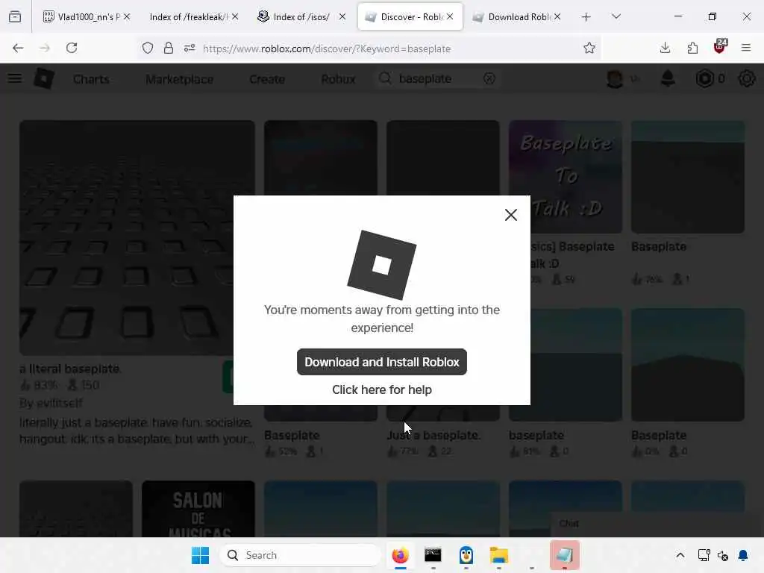764x573 pixels.
Task: Open Firefox View tab icon
Action: pyautogui.click(x=15, y=17)
